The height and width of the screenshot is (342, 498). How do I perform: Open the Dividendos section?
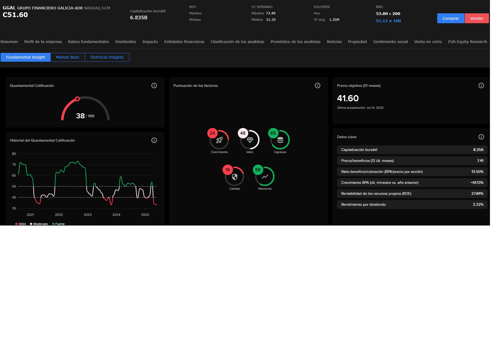pyautogui.click(x=126, y=42)
